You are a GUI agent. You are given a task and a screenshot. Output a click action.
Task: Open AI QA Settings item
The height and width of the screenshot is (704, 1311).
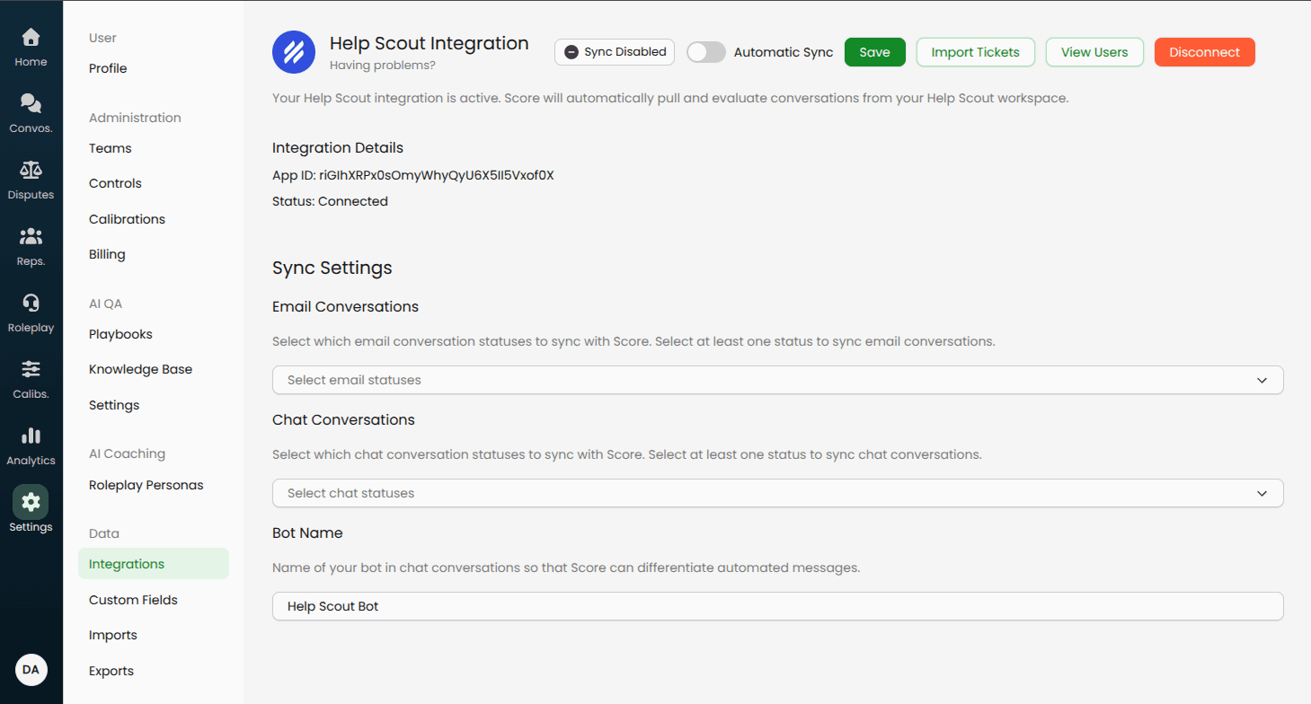pos(114,405)
